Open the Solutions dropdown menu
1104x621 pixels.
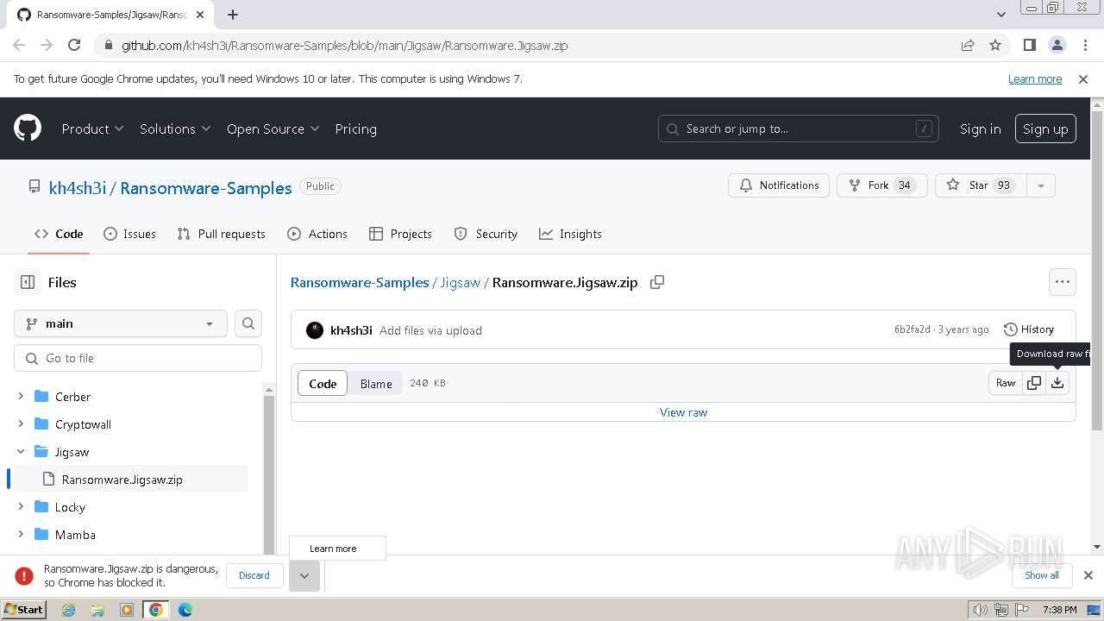click(x=175, y=129)
